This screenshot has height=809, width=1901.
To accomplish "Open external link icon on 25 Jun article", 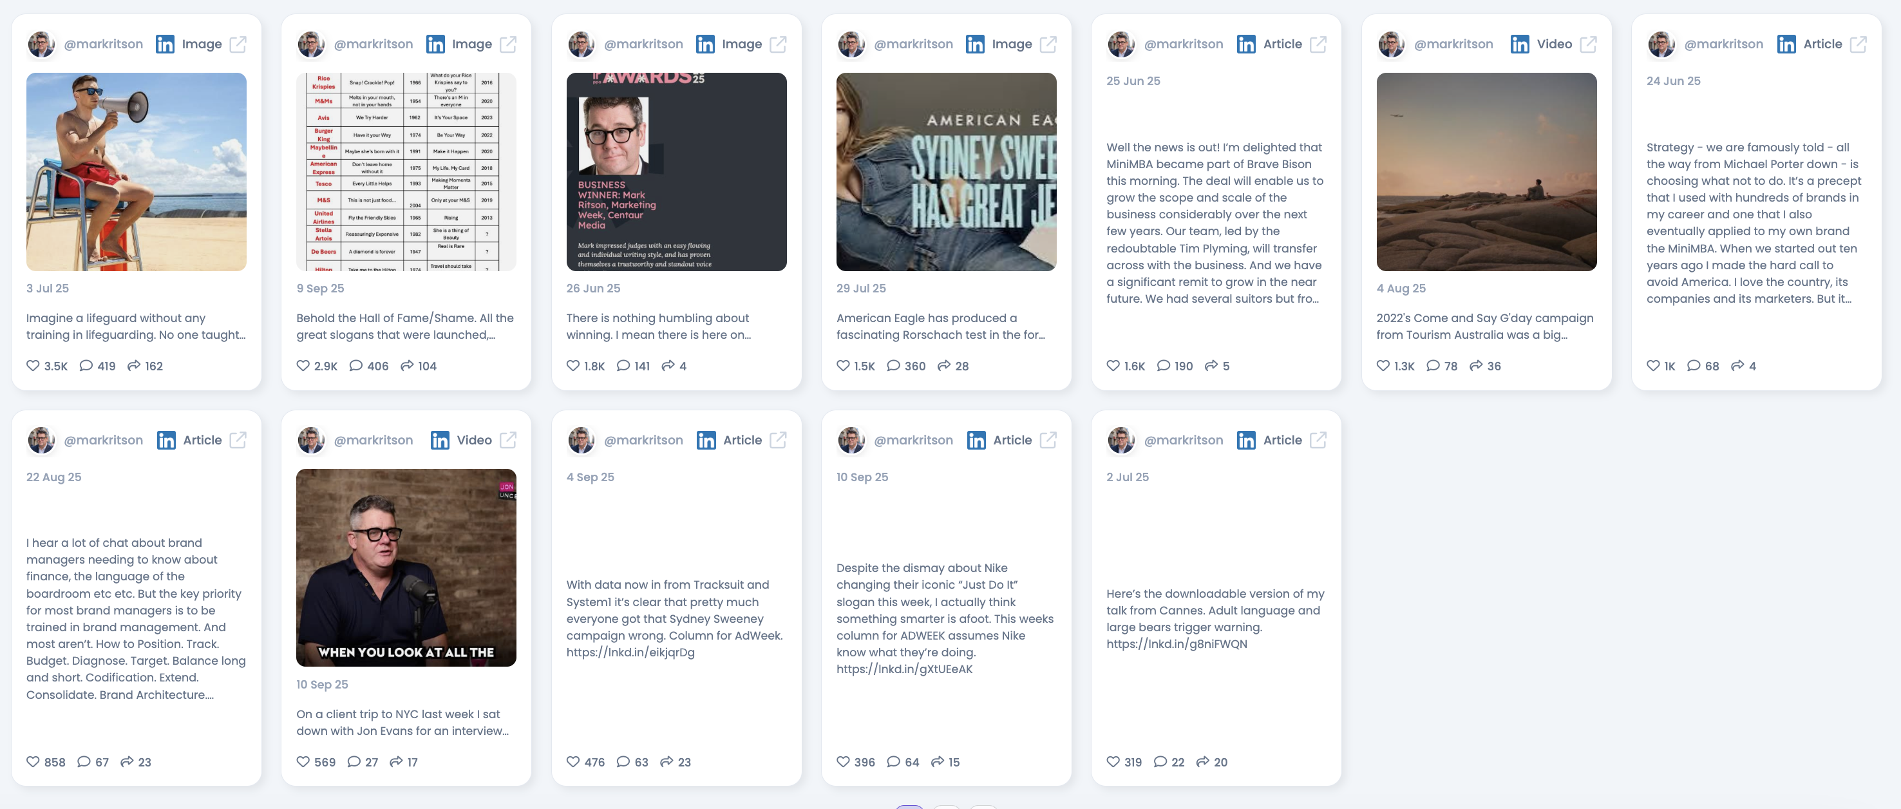I will (1318, 44).
